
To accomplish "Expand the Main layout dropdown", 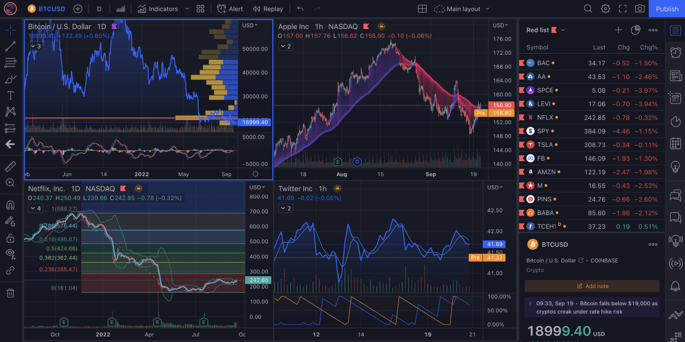I will [462, 9].
